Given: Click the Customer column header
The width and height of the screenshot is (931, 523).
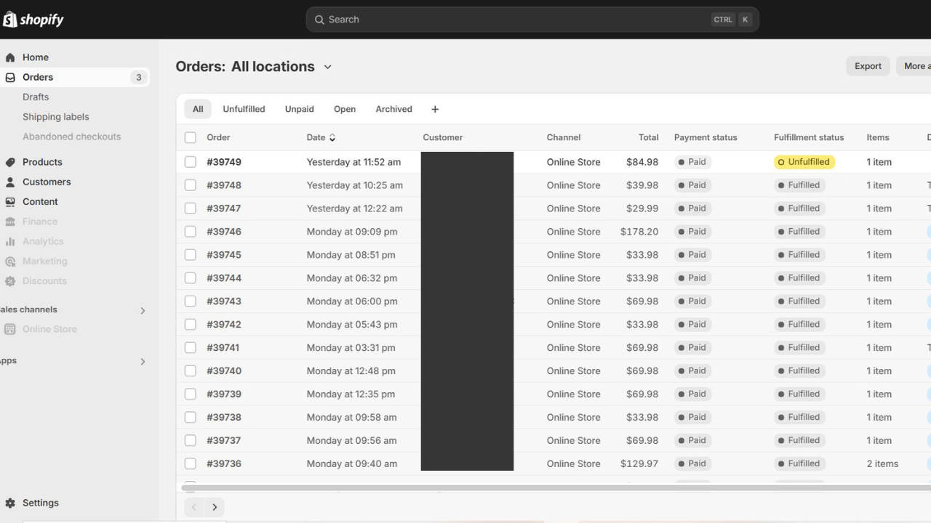Looking at the screenshot, I should (443, 137).
